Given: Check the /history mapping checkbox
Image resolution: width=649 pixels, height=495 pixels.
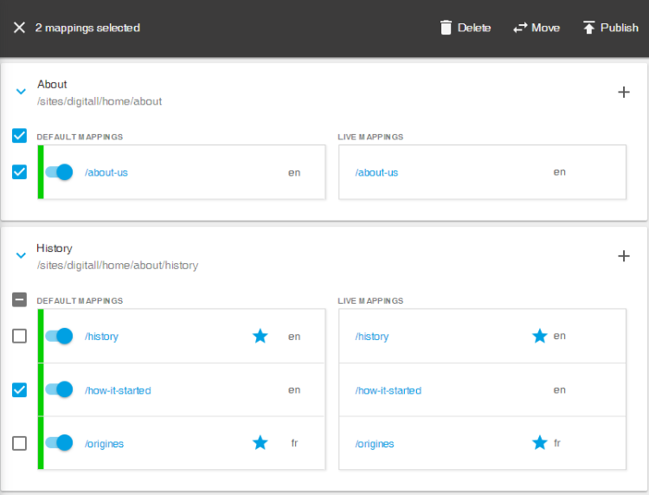Looking at the screenshot, I should 19,336.
